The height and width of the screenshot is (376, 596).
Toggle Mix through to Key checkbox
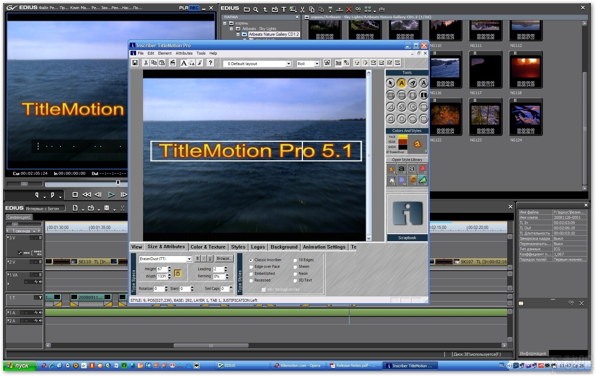click(x=263, y=289)
